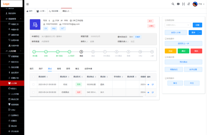Open 沟通备注 in the sidebar
Viewport: 207px width, 135px height.
point(12,115)
